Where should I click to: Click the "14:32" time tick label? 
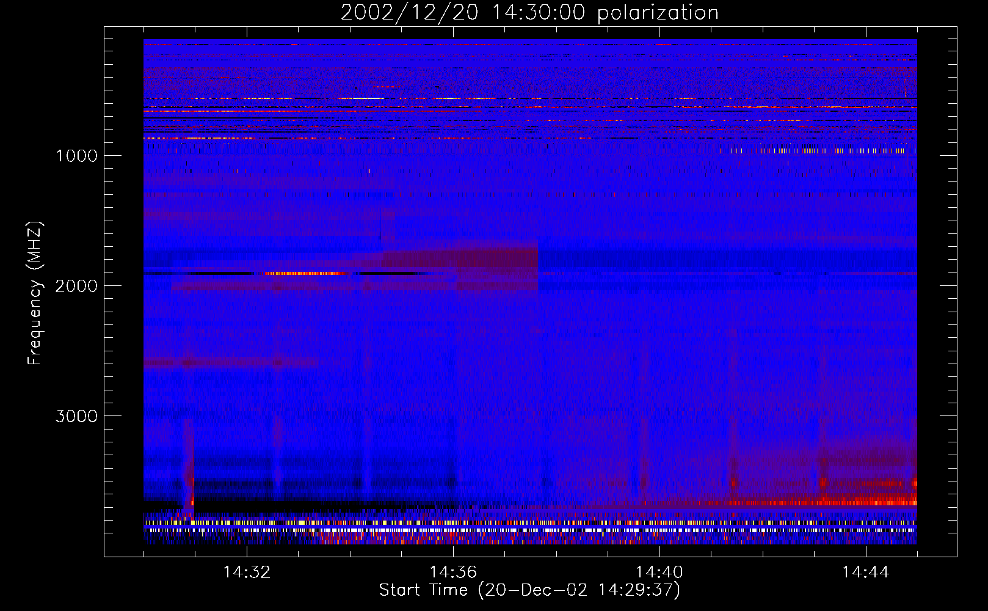click(x=247, y=573)
